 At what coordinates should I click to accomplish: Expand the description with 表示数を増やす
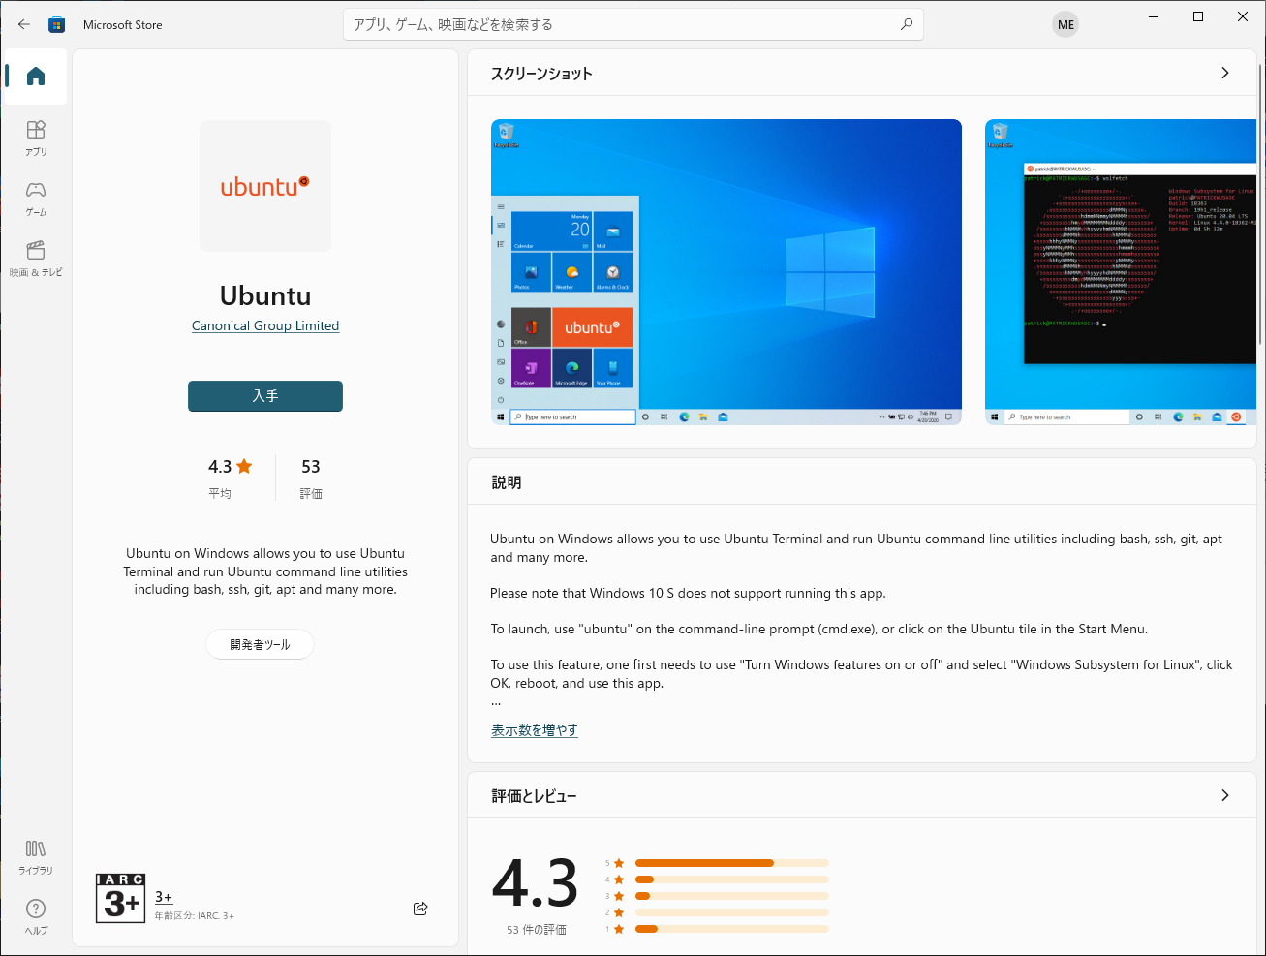(x=534, y=729)
